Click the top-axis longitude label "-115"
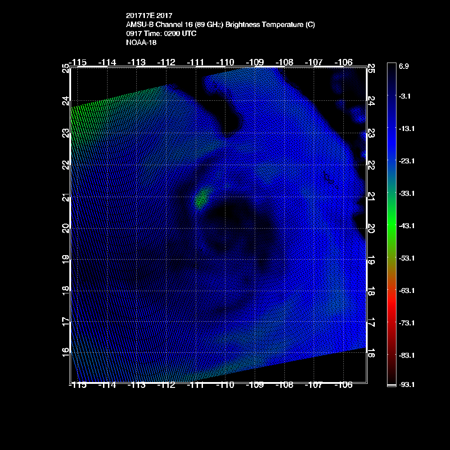This screenshot has height=450, width=450. pyautogui.click(x=78, y=62)
